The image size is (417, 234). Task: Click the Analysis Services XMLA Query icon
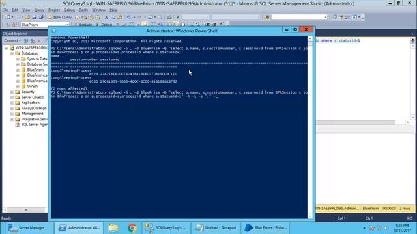[x=98, y=18]
